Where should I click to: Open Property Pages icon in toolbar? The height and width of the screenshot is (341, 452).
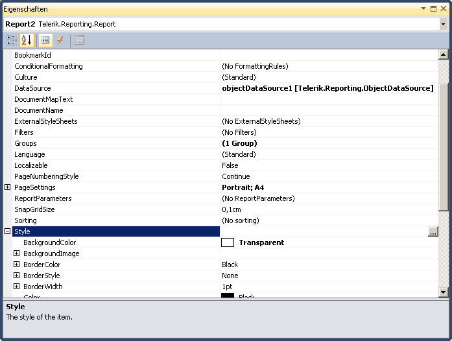78,40
